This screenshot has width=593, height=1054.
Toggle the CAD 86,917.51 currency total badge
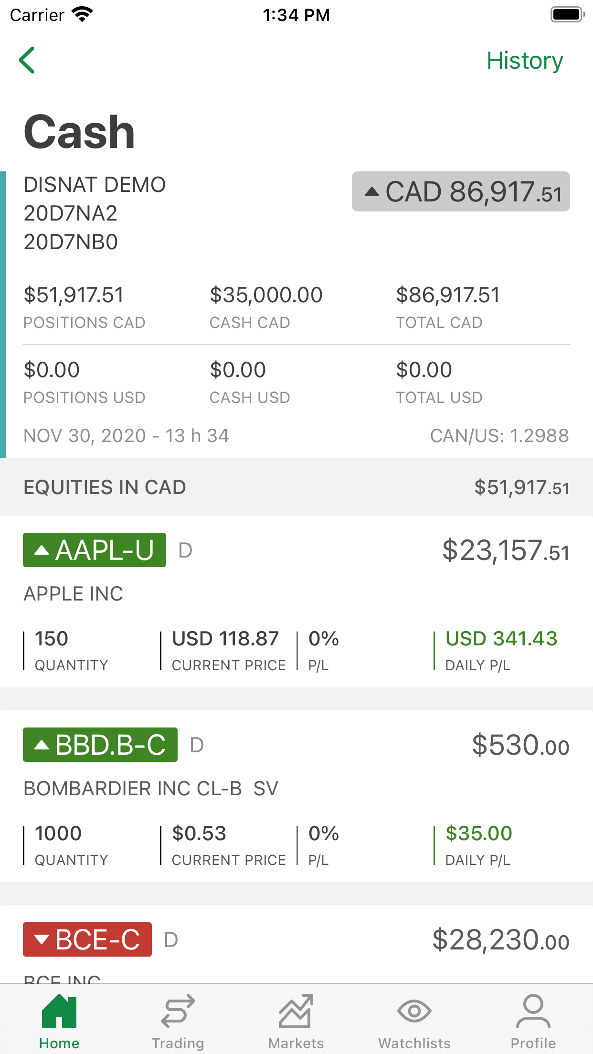pyautogui.click(x=461, y=191)
